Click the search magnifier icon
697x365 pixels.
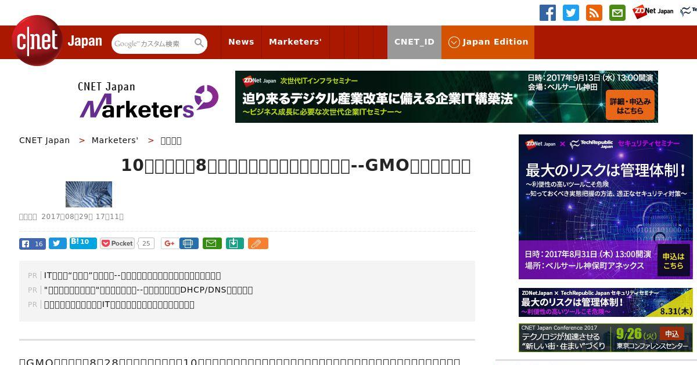[199, 43]
